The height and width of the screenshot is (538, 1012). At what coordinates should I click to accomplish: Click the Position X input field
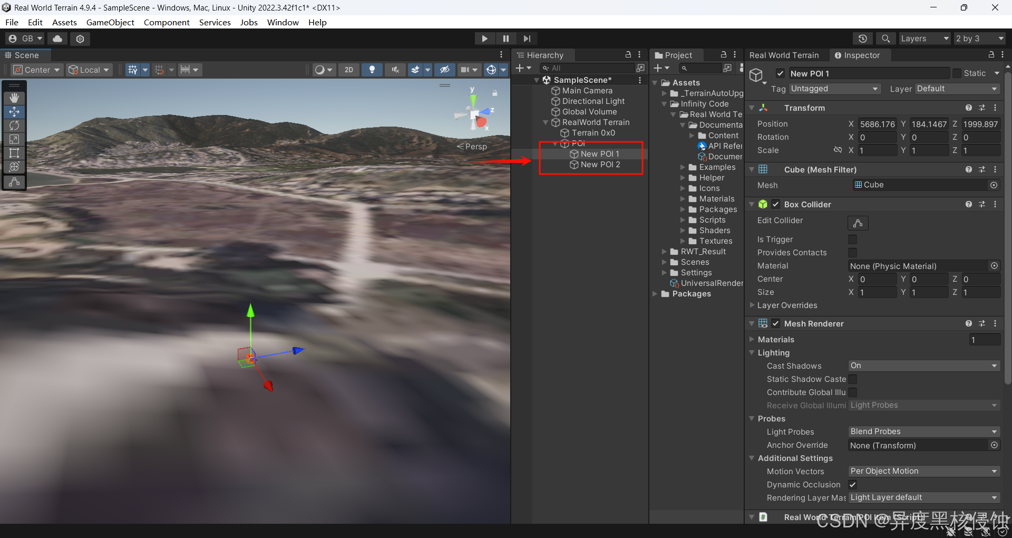pos(878,124)
